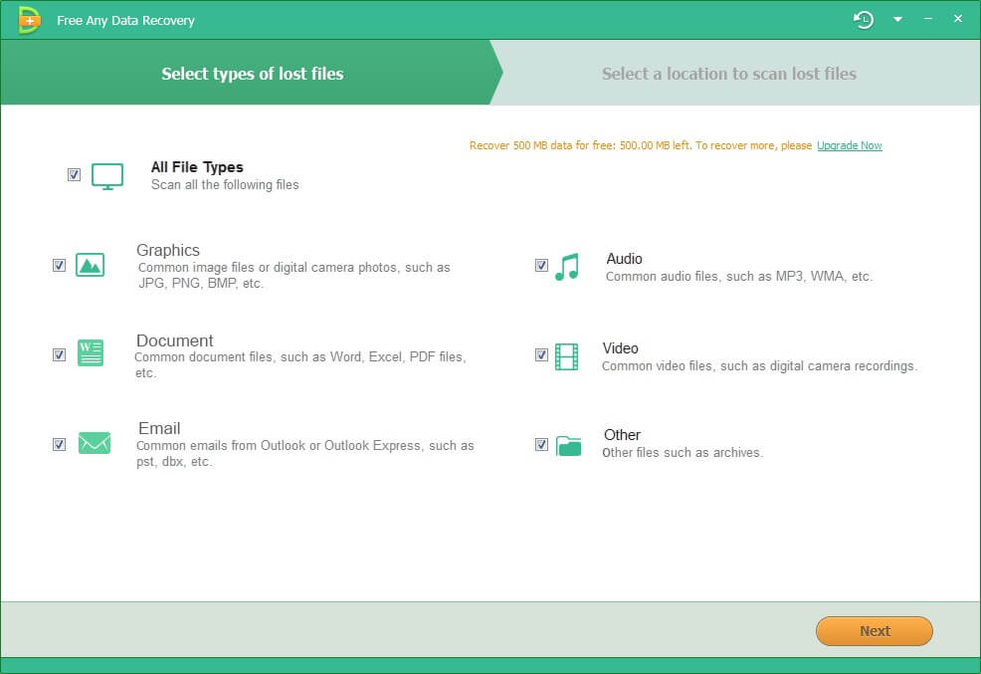Toggle the Graphics checkbox
The height and width of the screenshot is (674, 981).
coord(59,266)
